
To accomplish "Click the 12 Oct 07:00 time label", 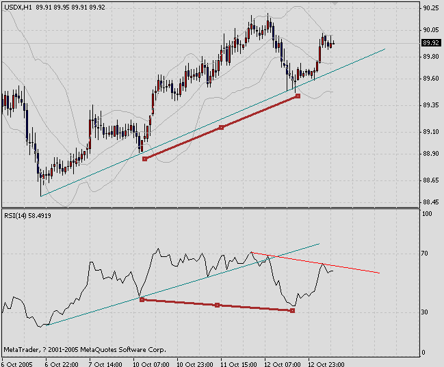I will [283, 364].
